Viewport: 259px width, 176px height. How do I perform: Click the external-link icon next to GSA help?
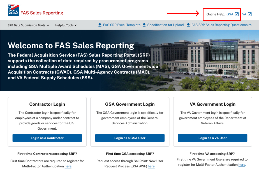point(237,14)
